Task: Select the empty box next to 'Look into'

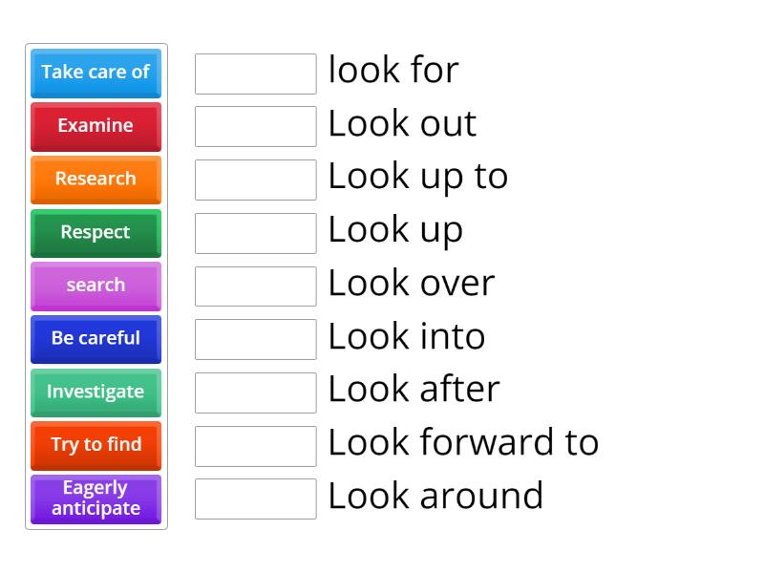Action: tap(255, 339)
